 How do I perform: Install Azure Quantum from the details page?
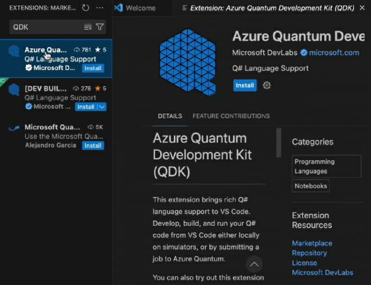point(245,85)
